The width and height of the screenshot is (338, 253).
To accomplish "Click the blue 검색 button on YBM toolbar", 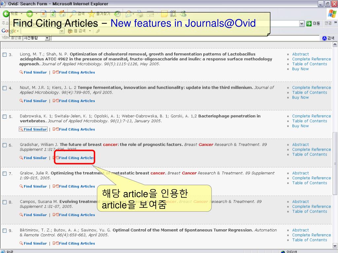I will pos(328,38).
